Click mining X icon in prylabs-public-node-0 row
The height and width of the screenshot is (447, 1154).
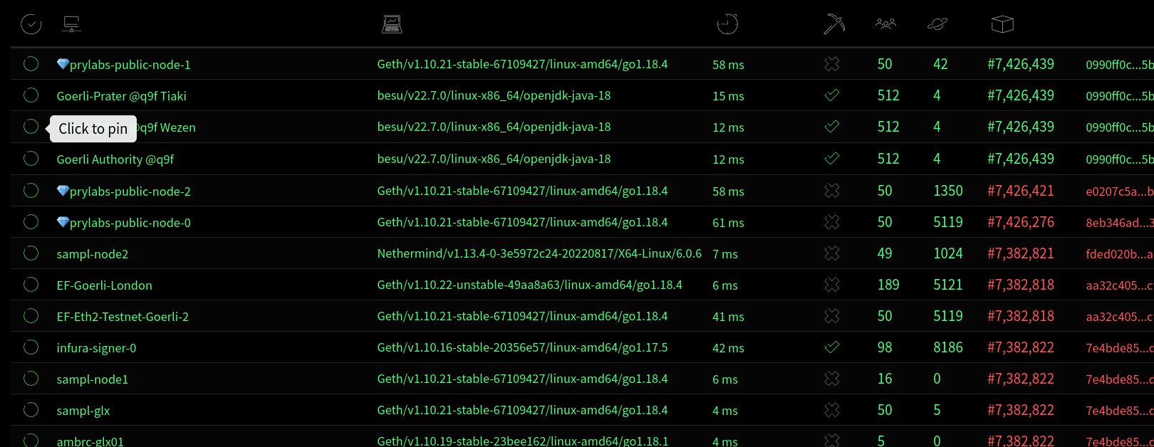tap(831, 222)
